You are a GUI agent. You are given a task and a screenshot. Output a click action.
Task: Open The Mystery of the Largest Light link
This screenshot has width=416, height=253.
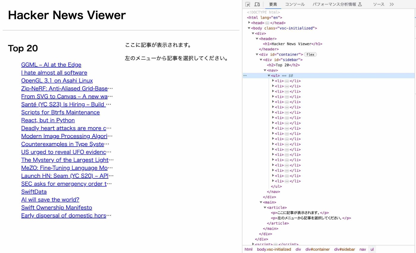[x=67, y=160]
